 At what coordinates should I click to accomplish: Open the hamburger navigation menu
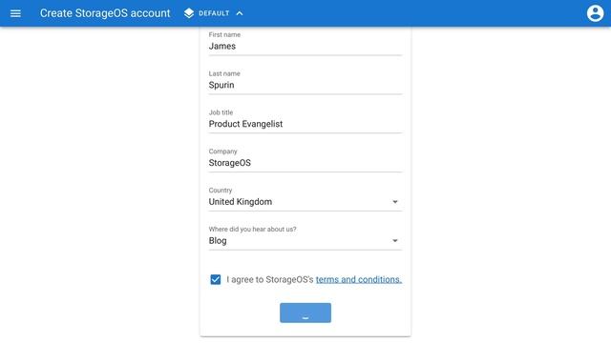(15, 13)
